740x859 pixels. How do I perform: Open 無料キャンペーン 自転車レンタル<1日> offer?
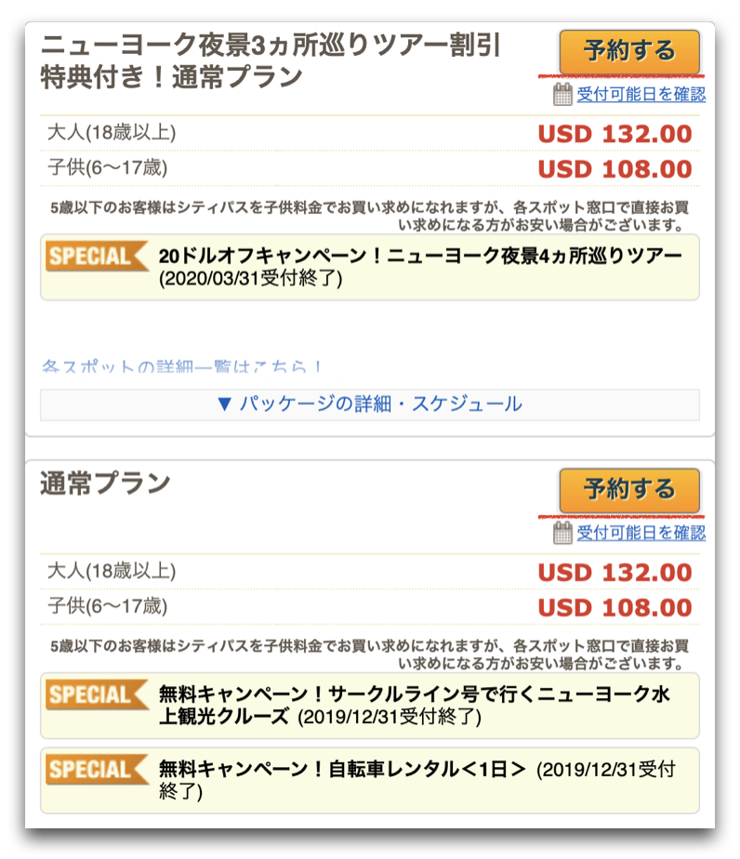[x=416, y=780]
